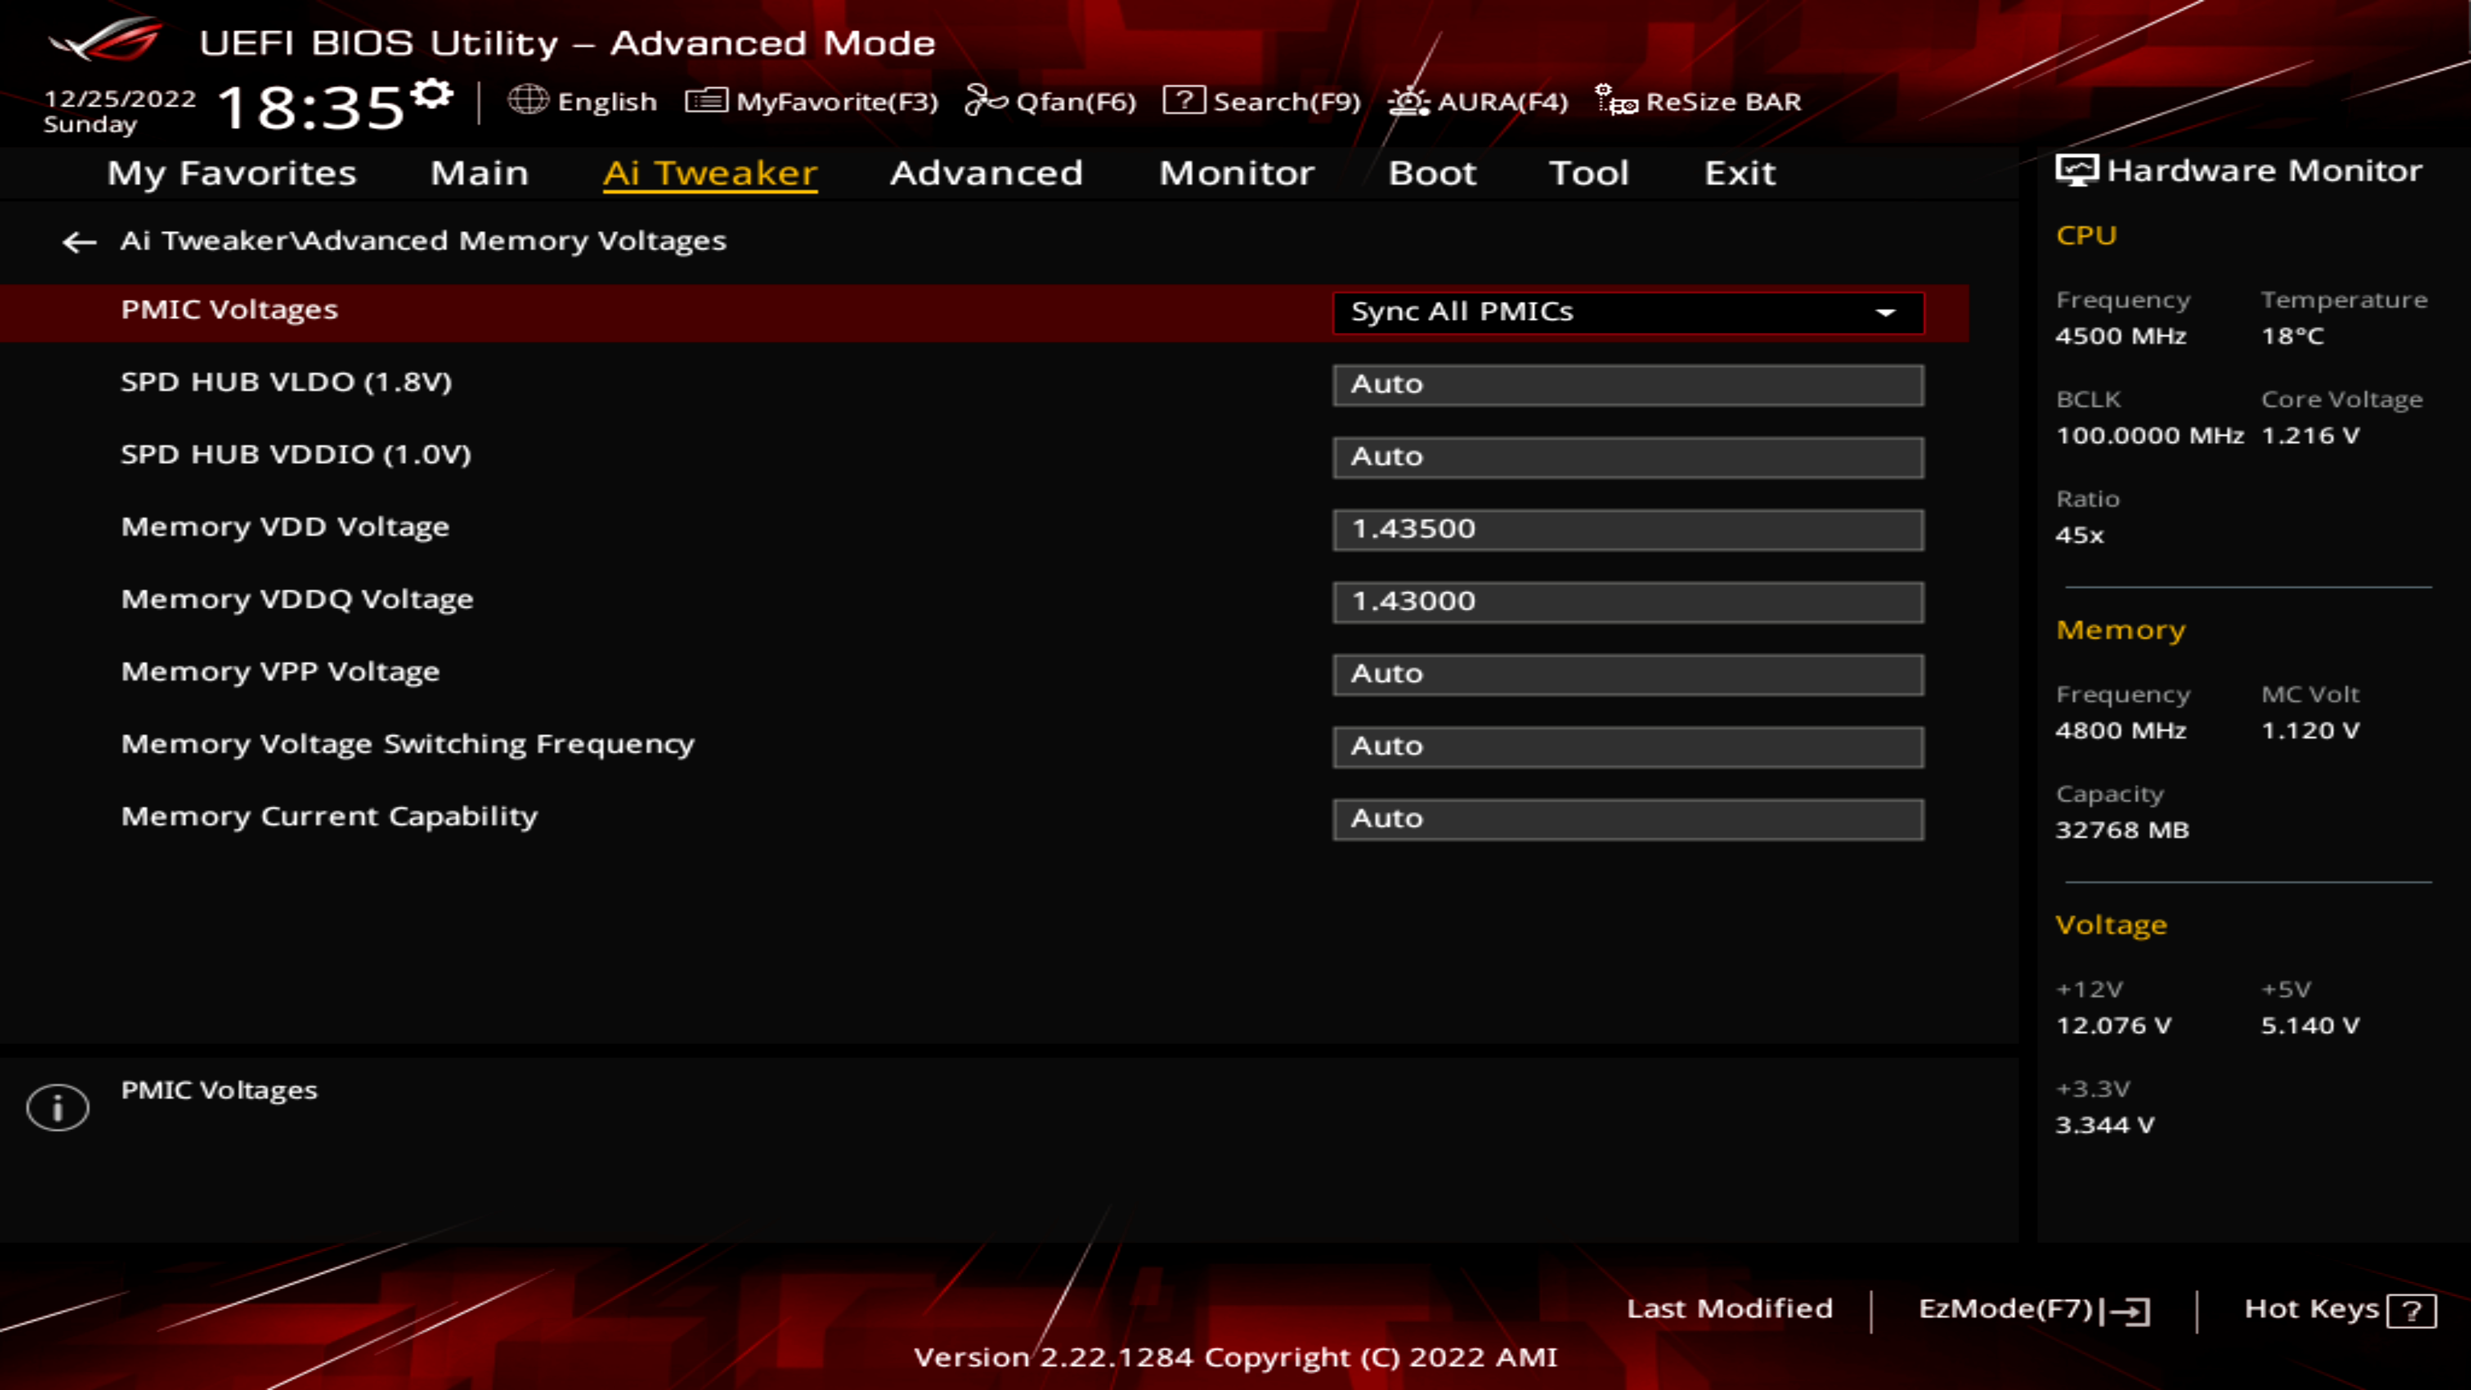Viewport: 2471px width, 1390px height.
Task: Click the back arrow beside Ai Tweaker path
Action: point(79,242)
